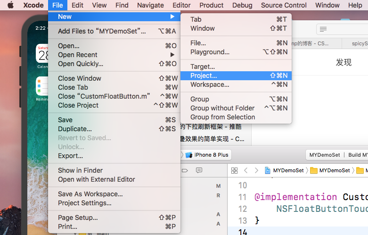Viewport: 368px width, 235px height.
Task: Click line number 14 in gutter
Action: pyautogui.click(x=243, y=232)
